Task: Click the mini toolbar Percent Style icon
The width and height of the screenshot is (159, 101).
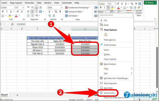Action: point(132,4)
